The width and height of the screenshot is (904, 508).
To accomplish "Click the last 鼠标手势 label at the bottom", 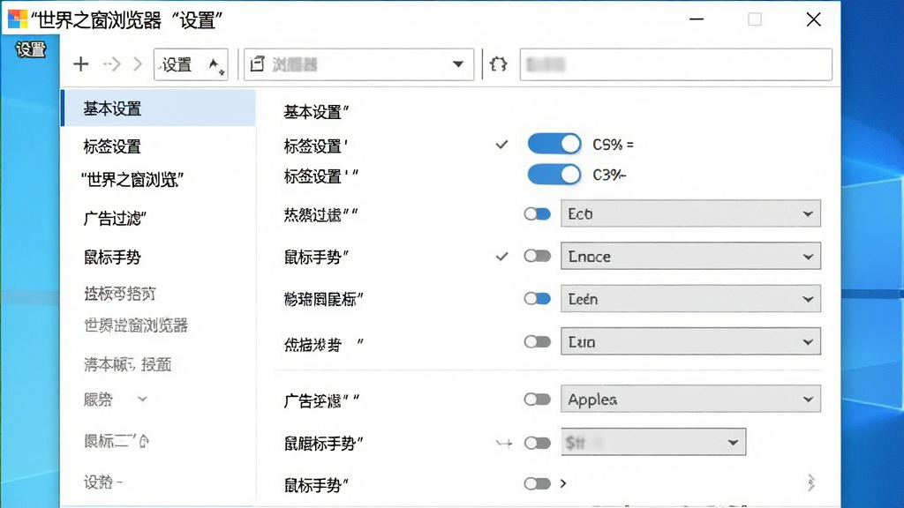I will (316, 485).
